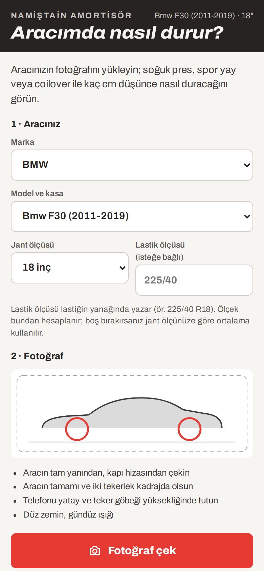This screenshot has width=264, height=571.
Task: Focus the Lastik ölçüsü 225/40 input field
Action: pos(194,280)
